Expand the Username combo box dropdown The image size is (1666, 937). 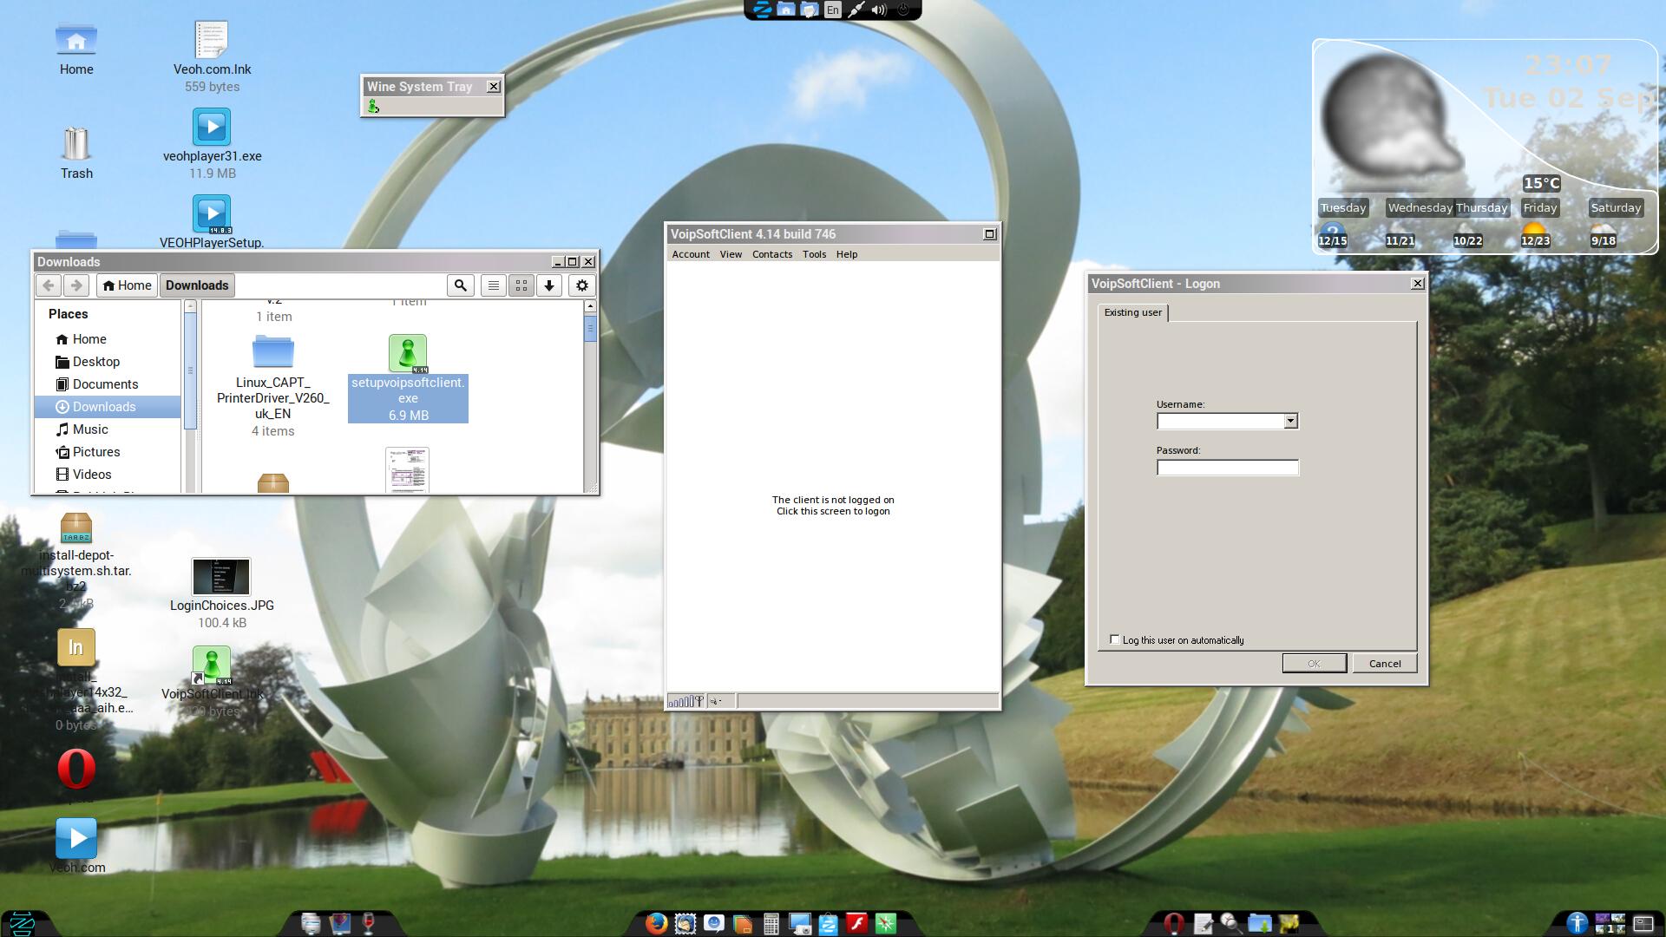point(1290,422)
